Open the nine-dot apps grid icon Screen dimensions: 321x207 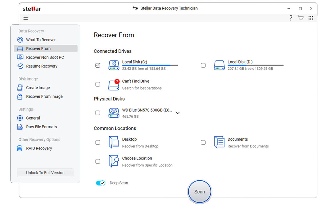point(311,18)
